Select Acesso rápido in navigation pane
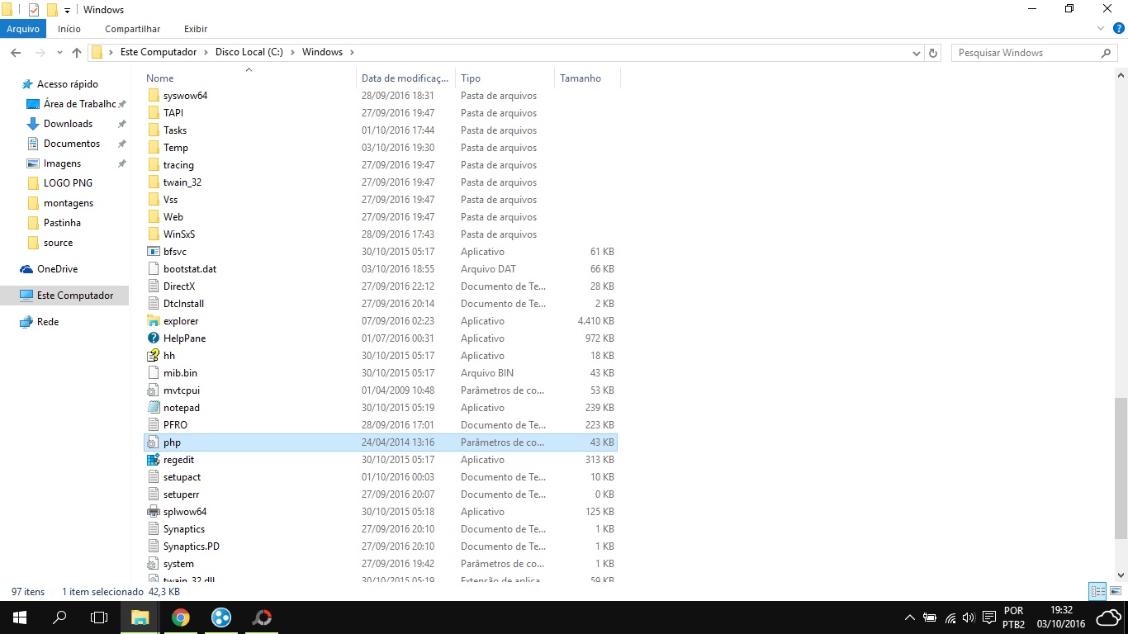The image size is (1128, 634). tap(67, 84)
